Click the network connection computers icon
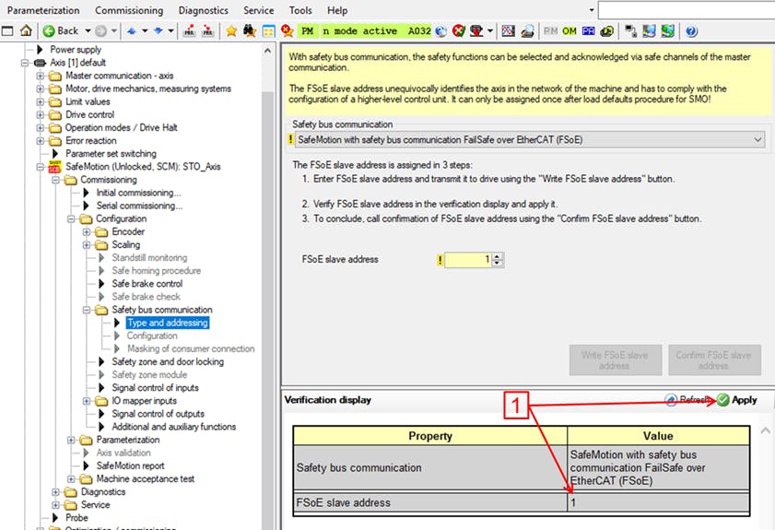 pyautogui.click(x=630, y=31)
